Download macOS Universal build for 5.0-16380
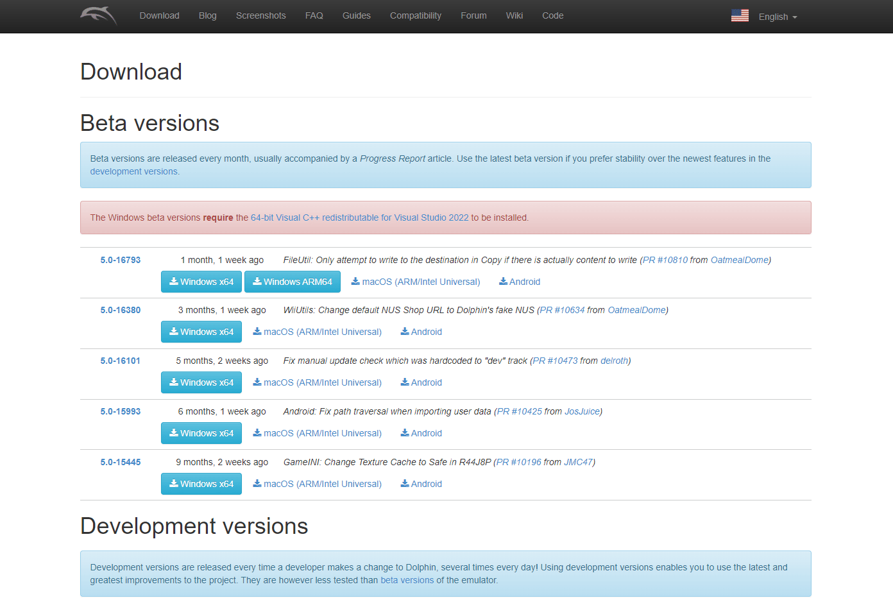The image size is (893, 607). point(318,332)
